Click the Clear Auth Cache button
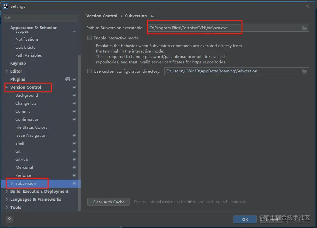 (x=108, y=202)
